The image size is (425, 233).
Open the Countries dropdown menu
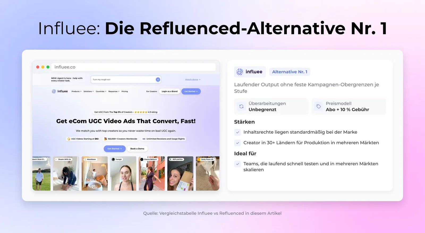pos(101,91)
